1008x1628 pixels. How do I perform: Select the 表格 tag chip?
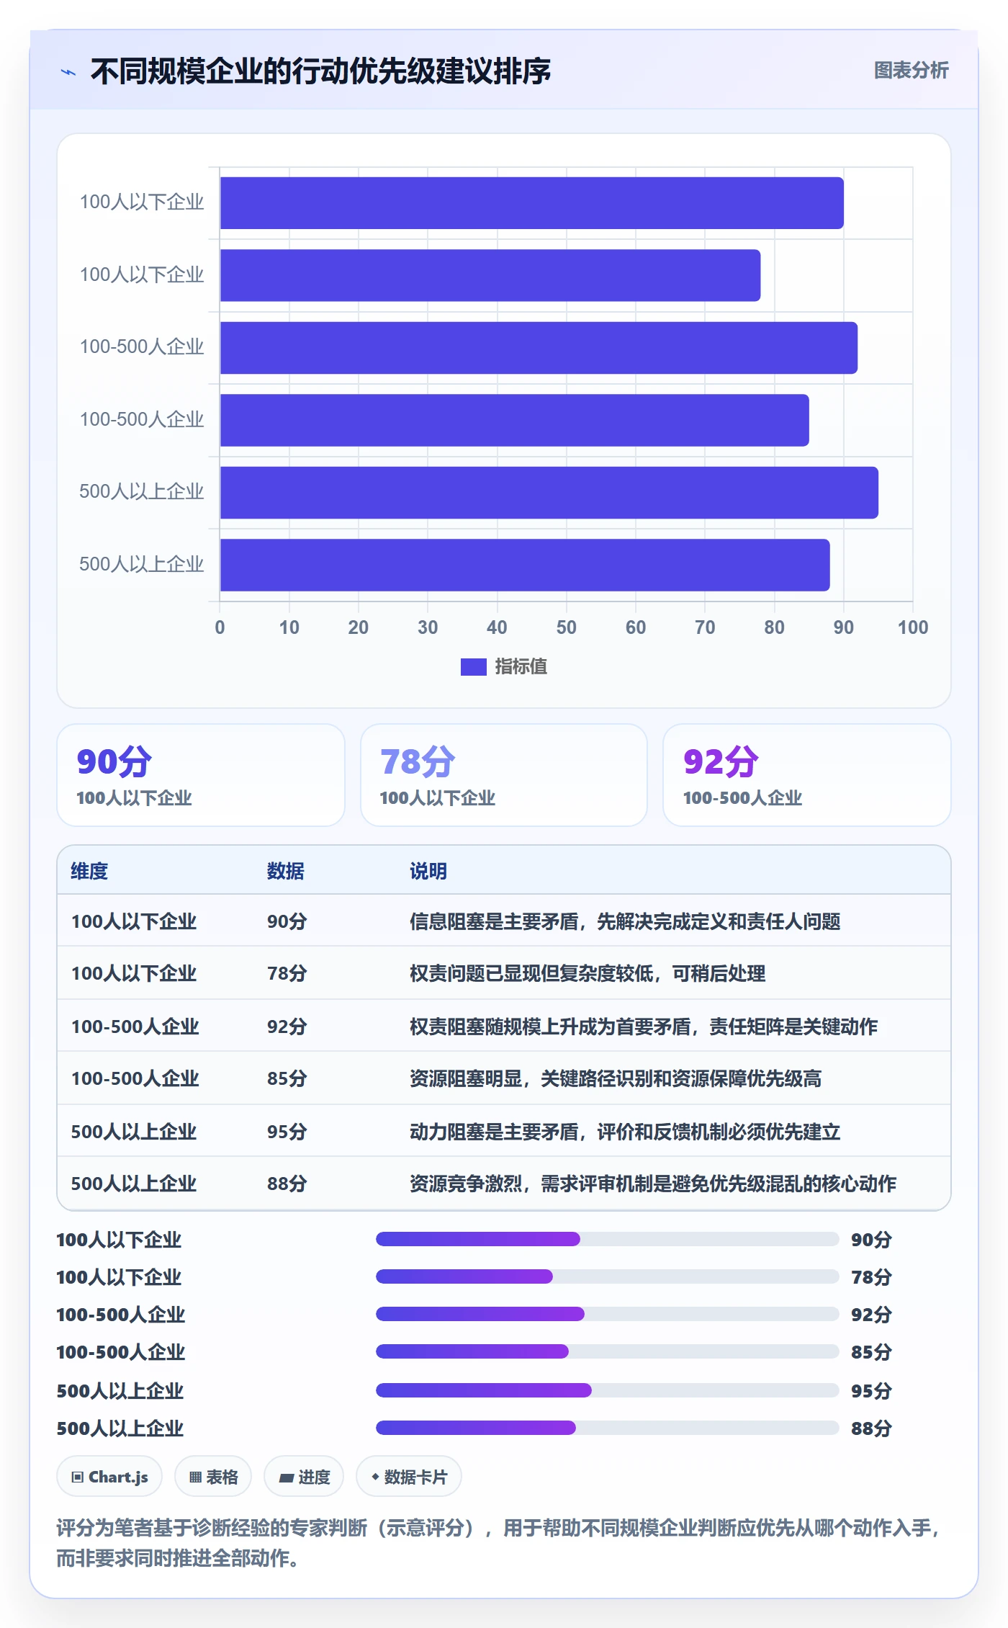pos(213,1477)
